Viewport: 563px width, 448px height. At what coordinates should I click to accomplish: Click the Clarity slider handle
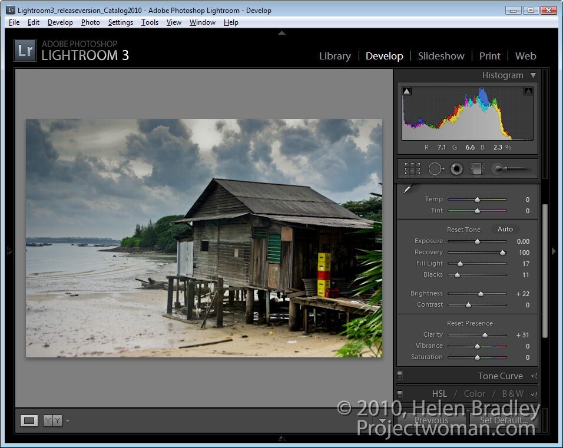(485, 335)
